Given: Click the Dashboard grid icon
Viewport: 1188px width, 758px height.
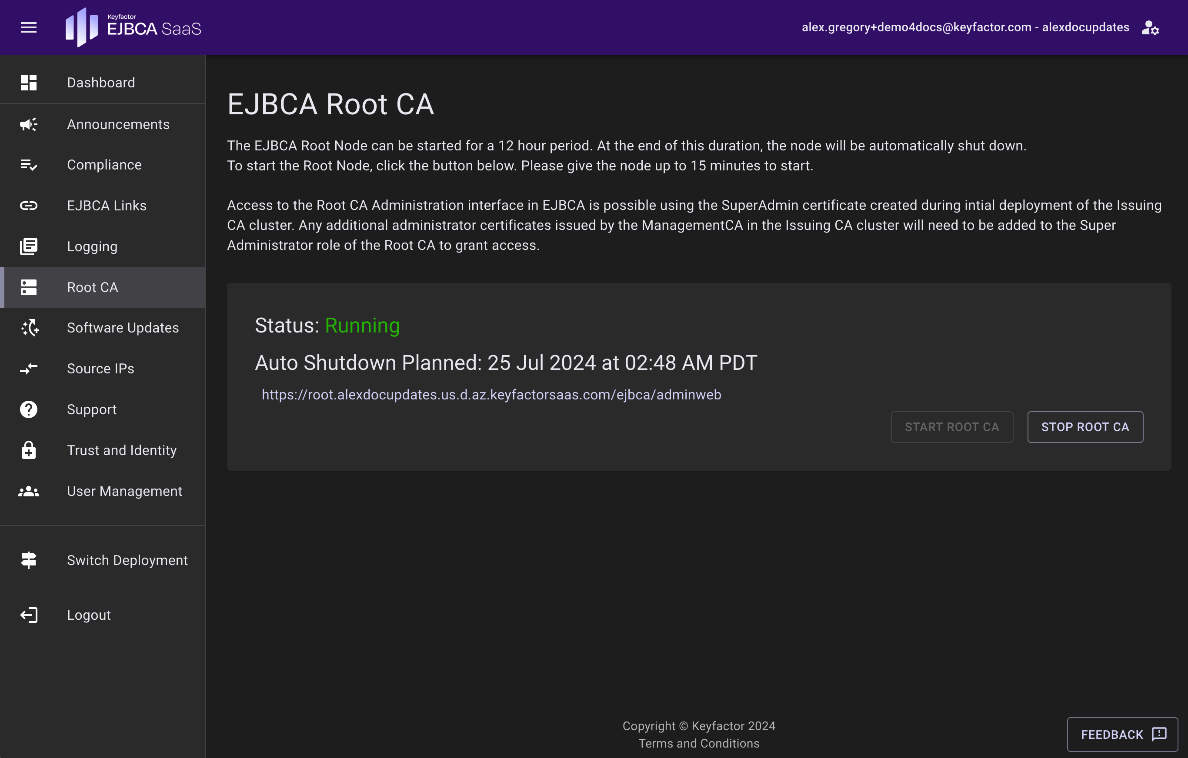Looking at the screenshot, I should click(29, 82).
